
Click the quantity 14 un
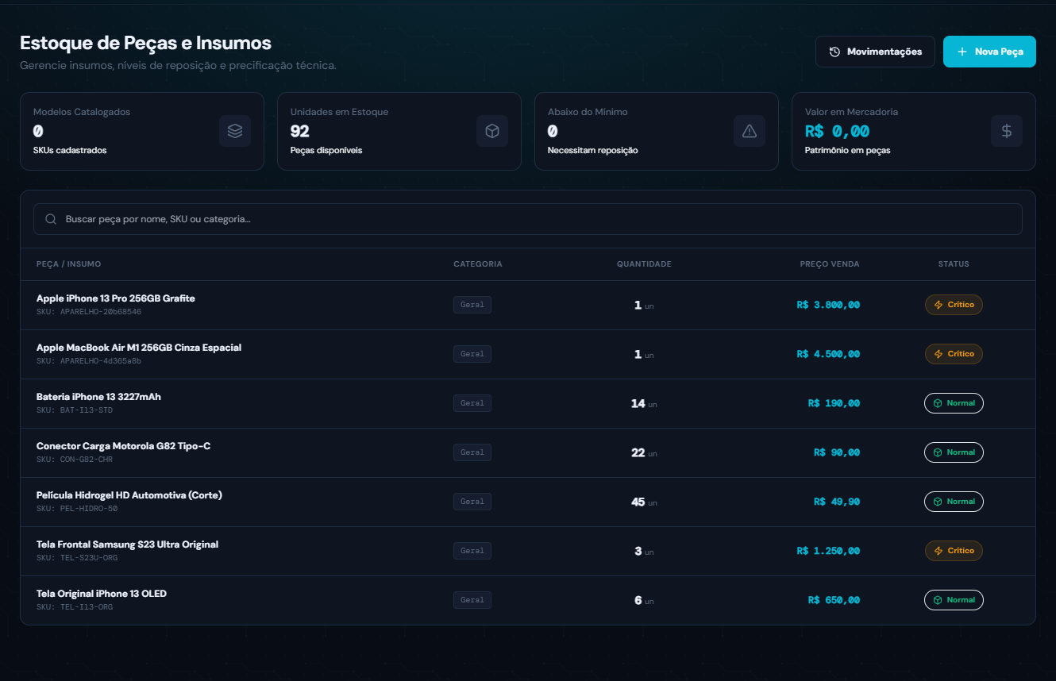644,403
